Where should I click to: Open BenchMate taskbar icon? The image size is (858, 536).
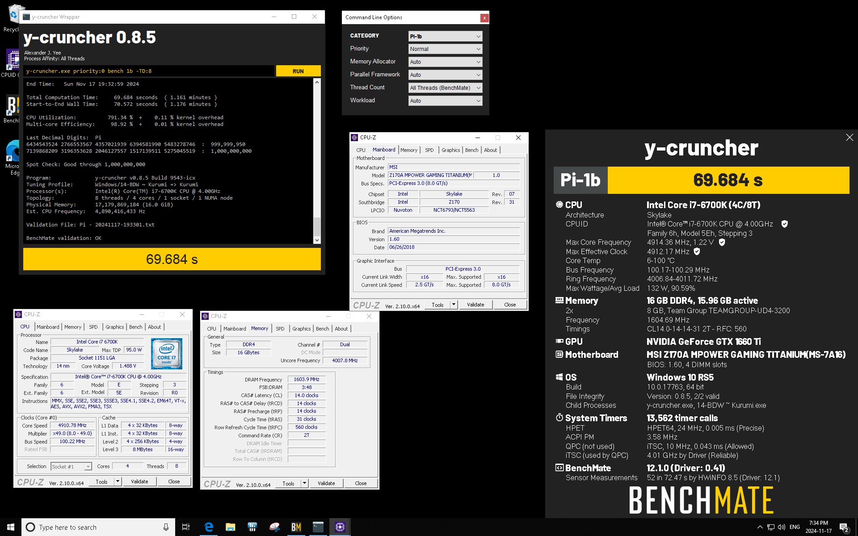(x=296, y=527)
